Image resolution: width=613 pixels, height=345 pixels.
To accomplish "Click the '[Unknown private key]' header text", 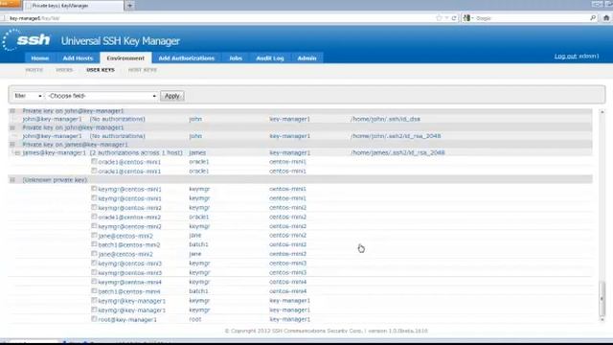I will tap(55, 180).
